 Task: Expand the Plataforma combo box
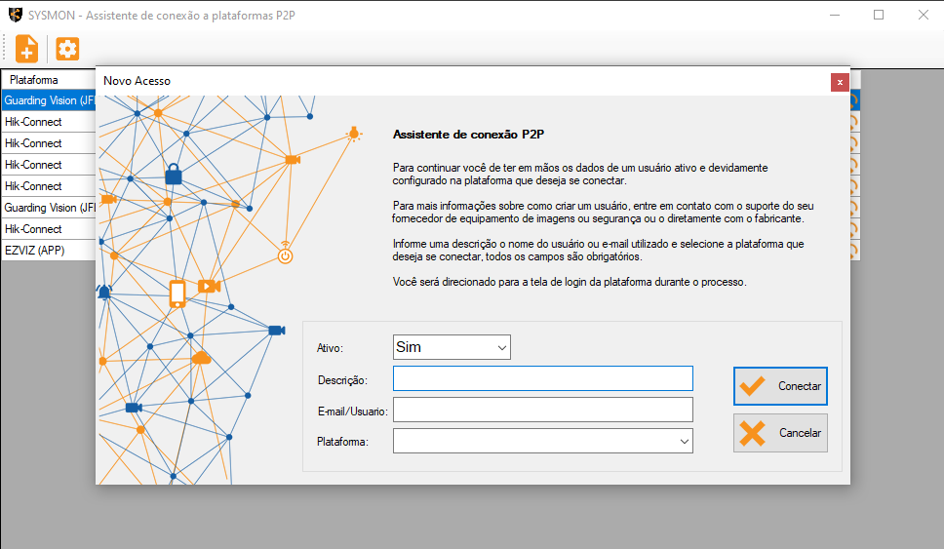coord(542,442)
